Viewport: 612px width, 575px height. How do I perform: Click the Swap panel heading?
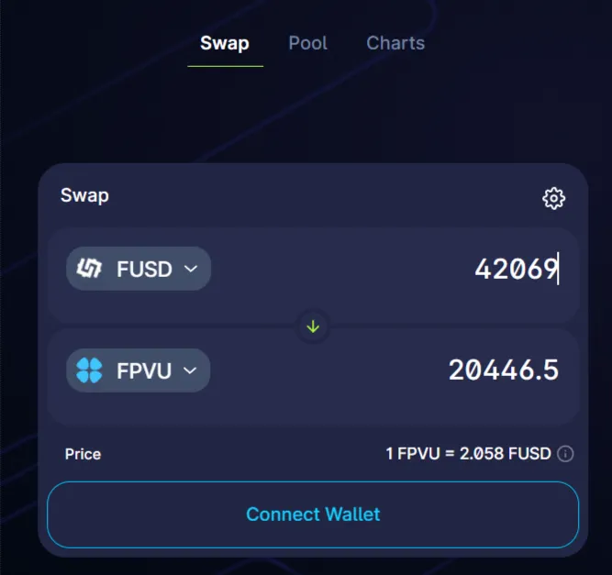(84, 195)
